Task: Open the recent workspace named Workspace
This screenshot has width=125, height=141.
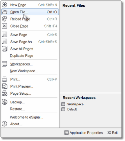Action: [x=73, y=104]
